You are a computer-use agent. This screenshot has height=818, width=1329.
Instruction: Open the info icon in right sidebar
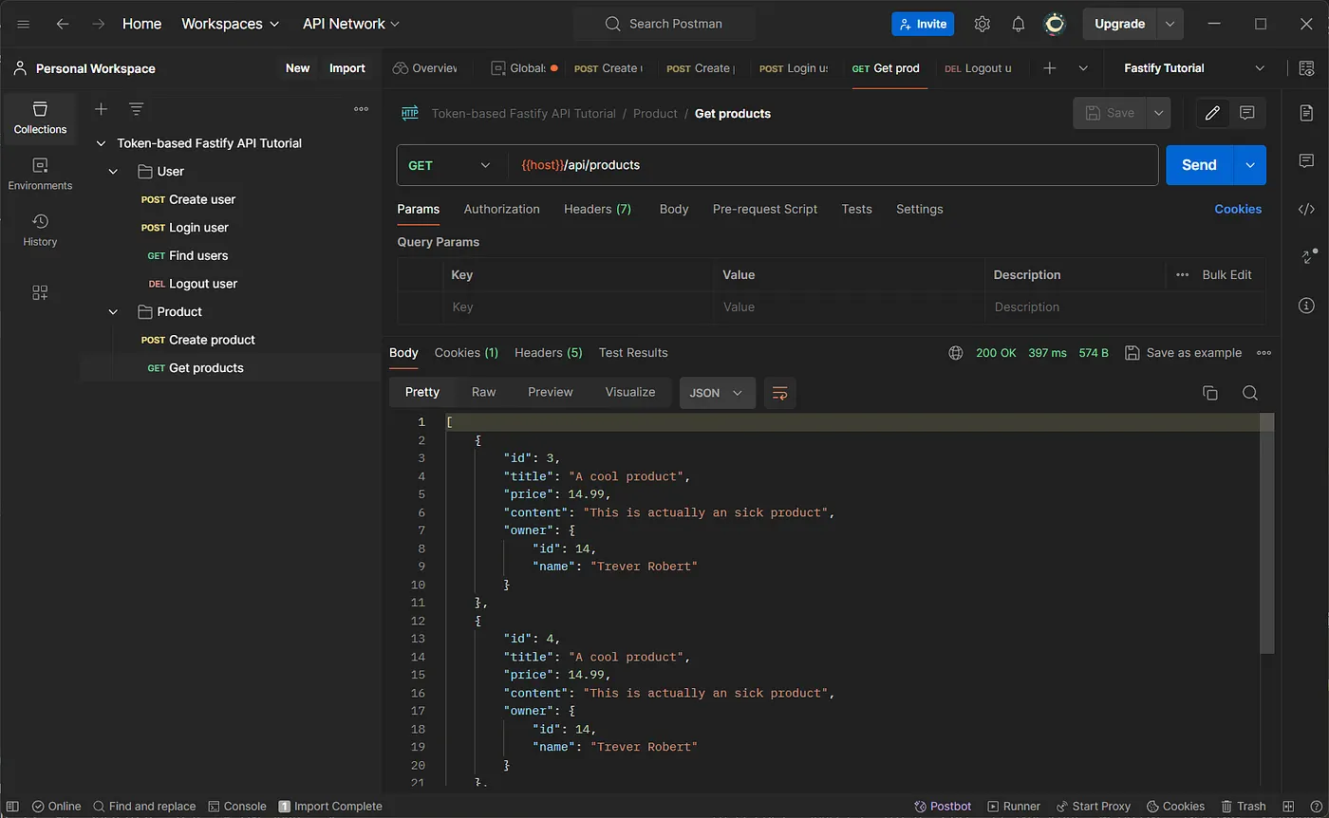pos(1306,306)
